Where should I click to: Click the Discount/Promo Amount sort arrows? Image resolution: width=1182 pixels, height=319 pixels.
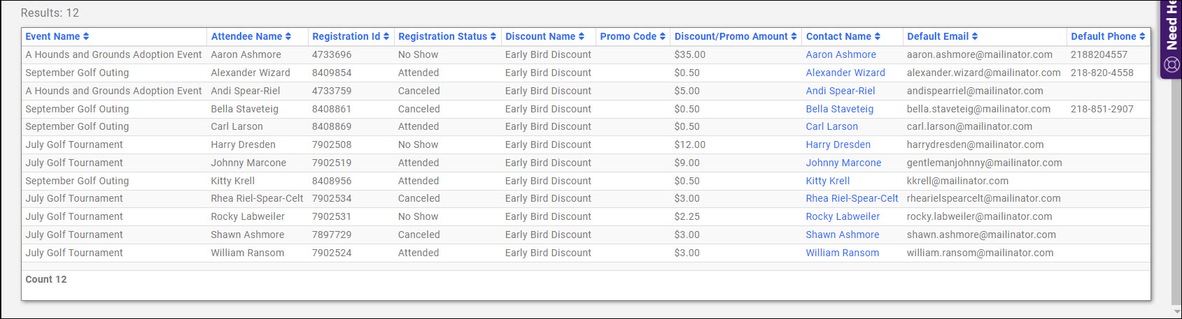[794, 36]
